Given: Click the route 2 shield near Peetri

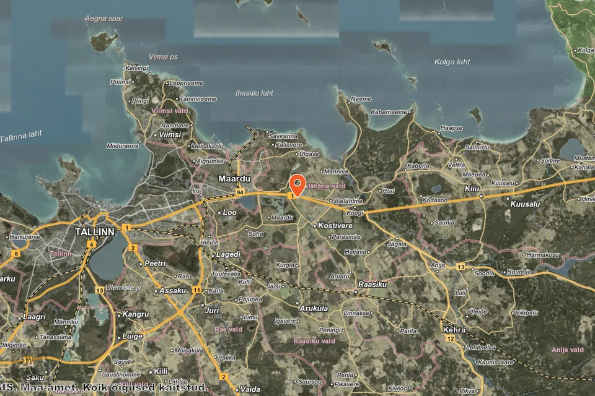Looking at the screenshot, I should (133, 248).
